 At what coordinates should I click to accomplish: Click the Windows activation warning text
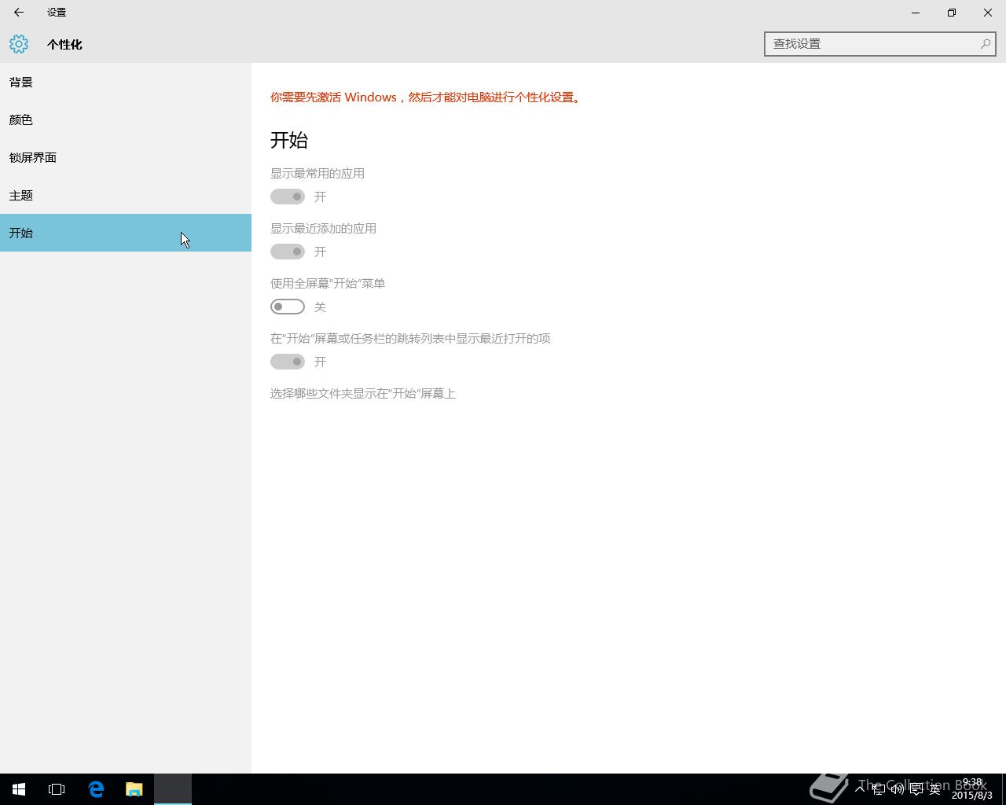pyautogui.click(x=426, y=97)
